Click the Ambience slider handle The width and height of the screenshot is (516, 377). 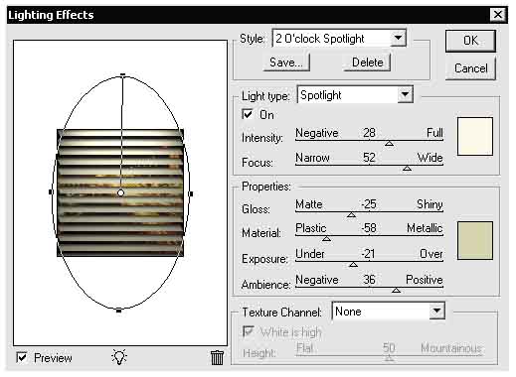pos(396,290)
